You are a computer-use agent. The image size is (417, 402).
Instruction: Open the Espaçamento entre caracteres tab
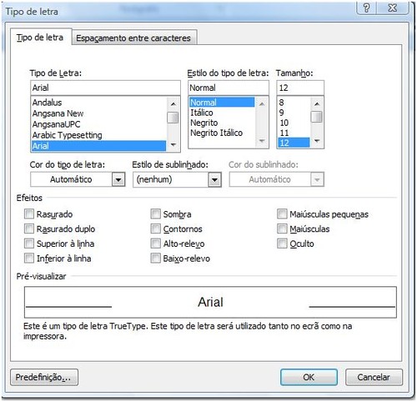tap(133, 38)
